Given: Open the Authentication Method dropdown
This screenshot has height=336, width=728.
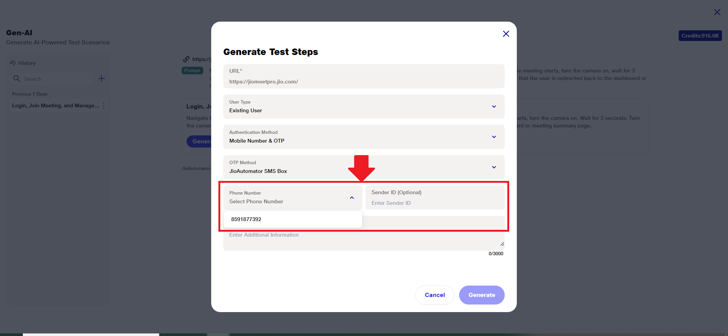Looking at the screenshot, I should (x=494, y=137).
